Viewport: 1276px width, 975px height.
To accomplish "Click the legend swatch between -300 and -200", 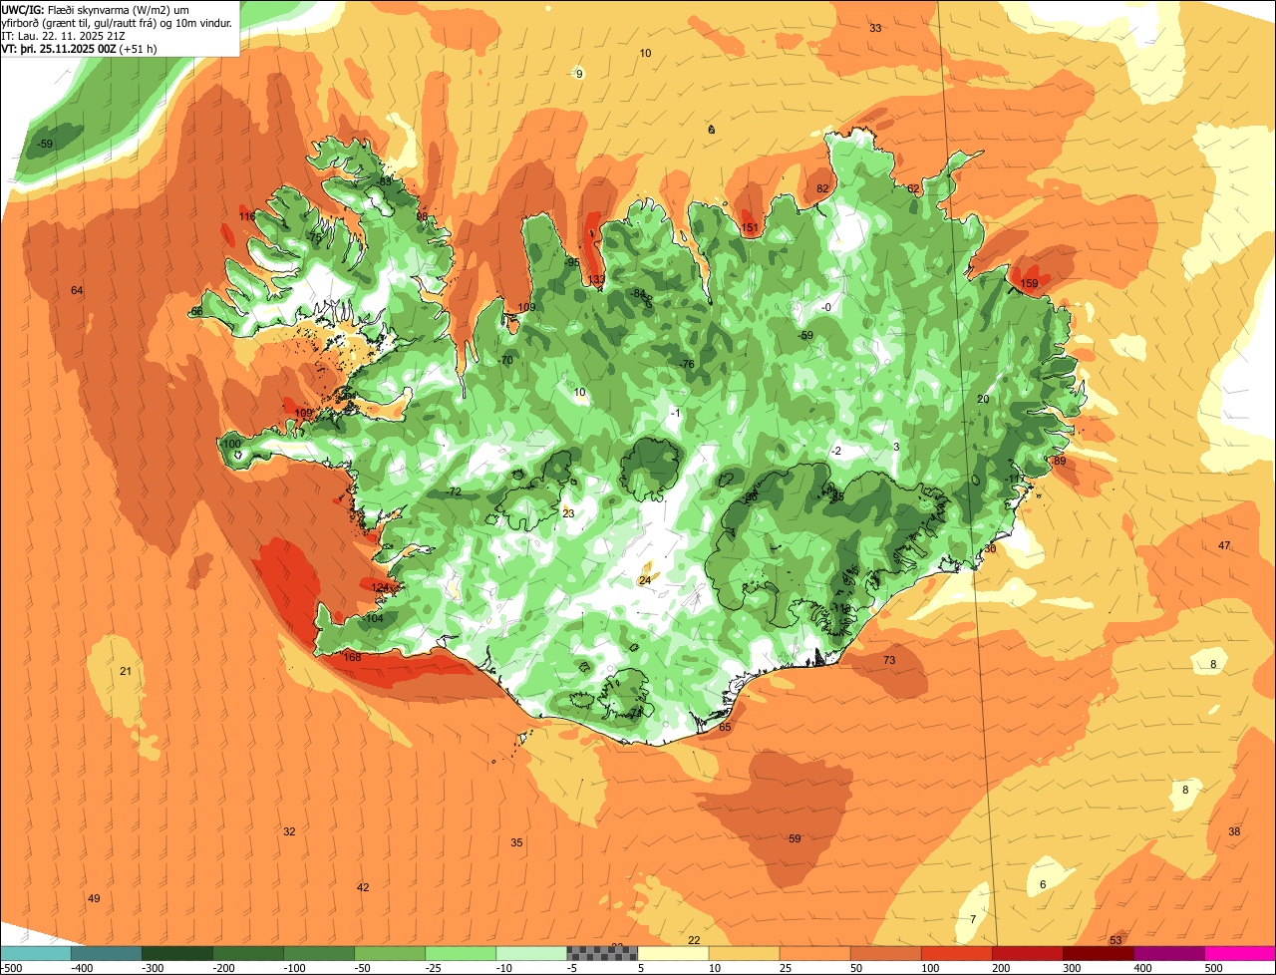I will coord(177,953).
